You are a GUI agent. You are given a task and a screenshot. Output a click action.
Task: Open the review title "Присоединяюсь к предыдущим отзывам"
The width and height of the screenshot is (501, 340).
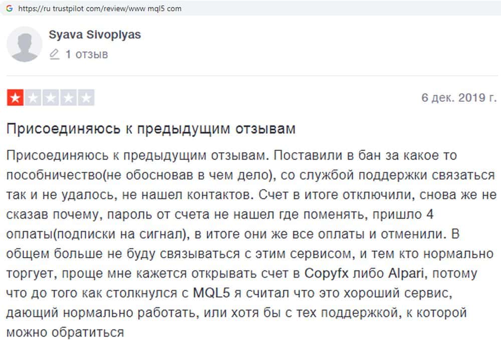click(x=151, y=129)
